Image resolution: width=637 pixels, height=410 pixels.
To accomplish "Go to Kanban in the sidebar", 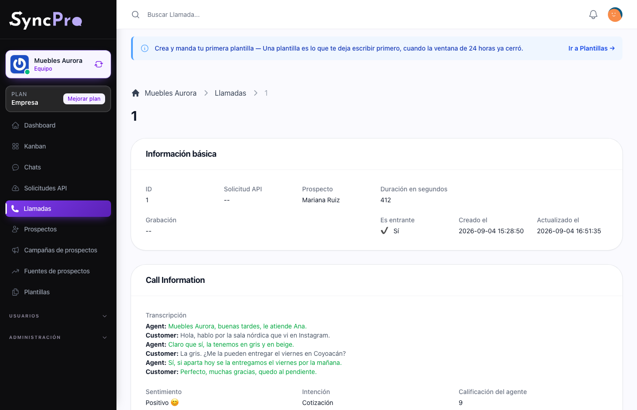I will pyautogui.click(x=58, y=146).
